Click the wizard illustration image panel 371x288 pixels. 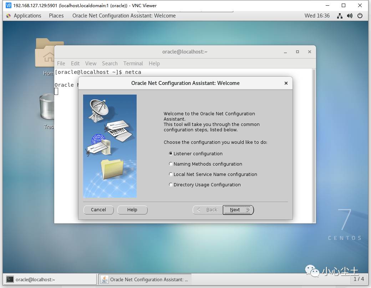tap(110, 146)
